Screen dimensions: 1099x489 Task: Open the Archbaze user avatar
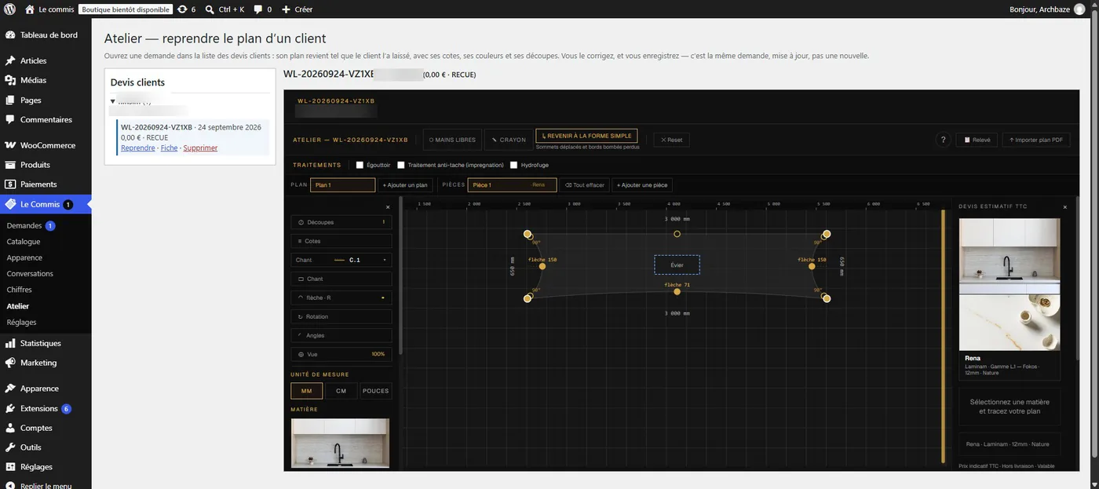pyautogui.click(x=1079, y=9)
